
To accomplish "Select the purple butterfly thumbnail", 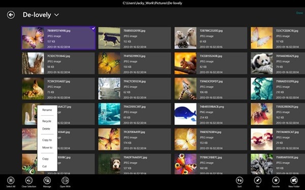I will [33, 38].
